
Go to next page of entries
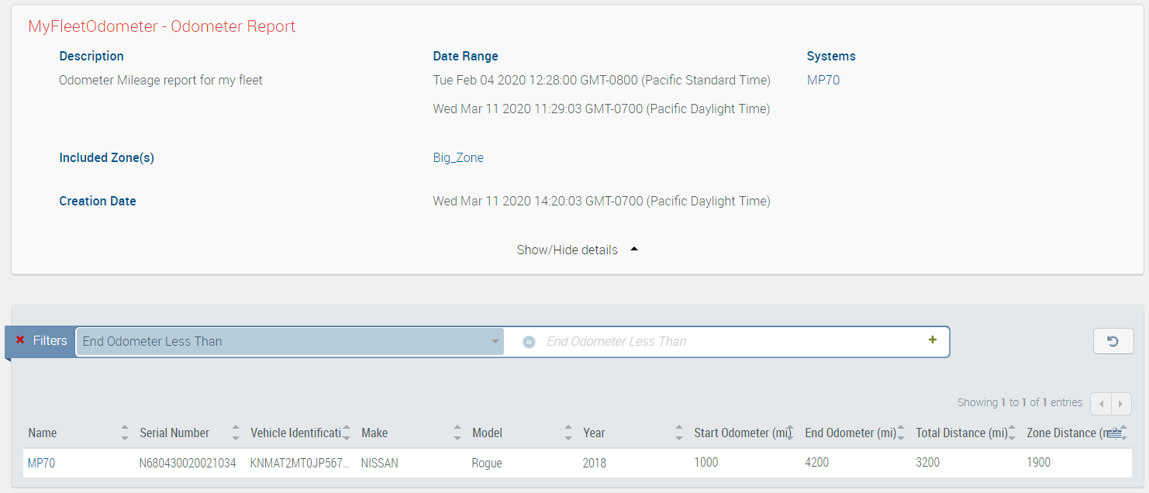[1120, 404]
